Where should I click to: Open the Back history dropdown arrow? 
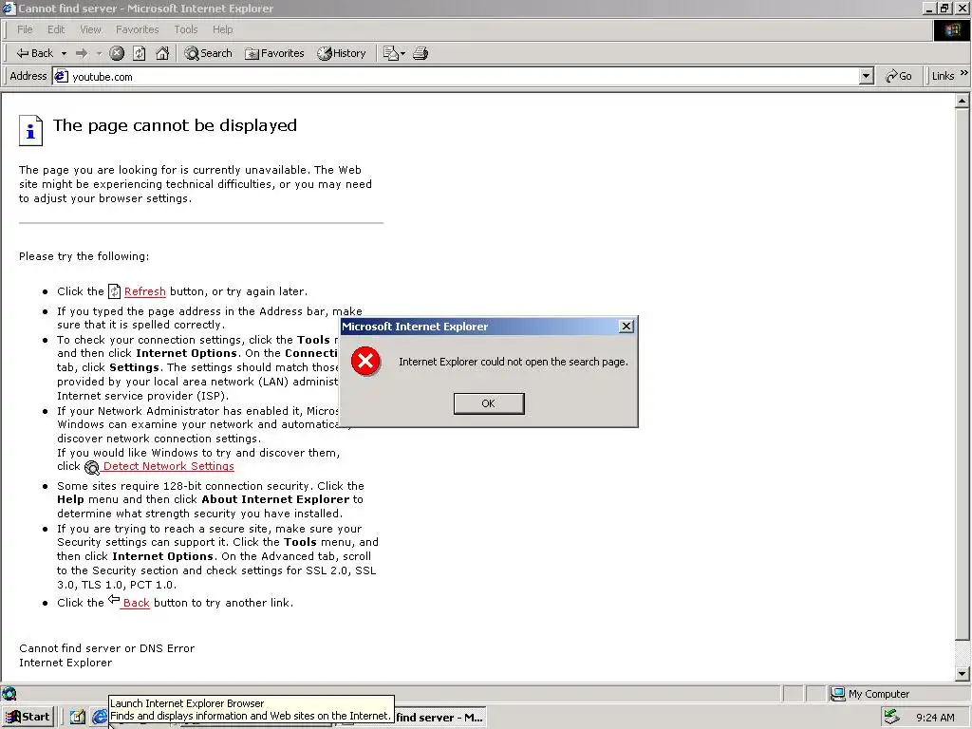[x=64, y=54]
